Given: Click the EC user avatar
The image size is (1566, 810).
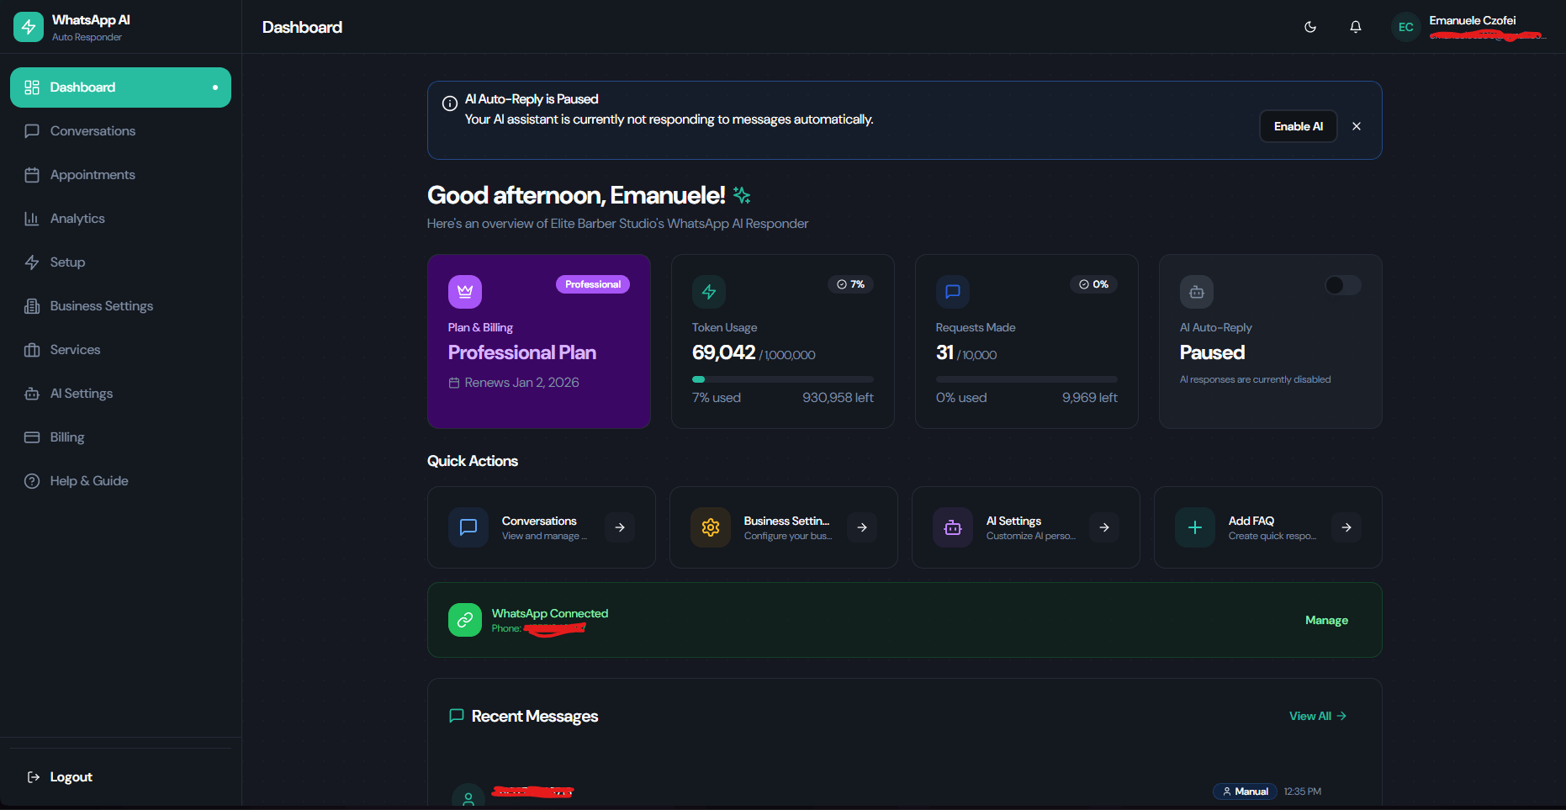Looking at the screenshot, I should pyautogui.click(x=1405, y=27).
